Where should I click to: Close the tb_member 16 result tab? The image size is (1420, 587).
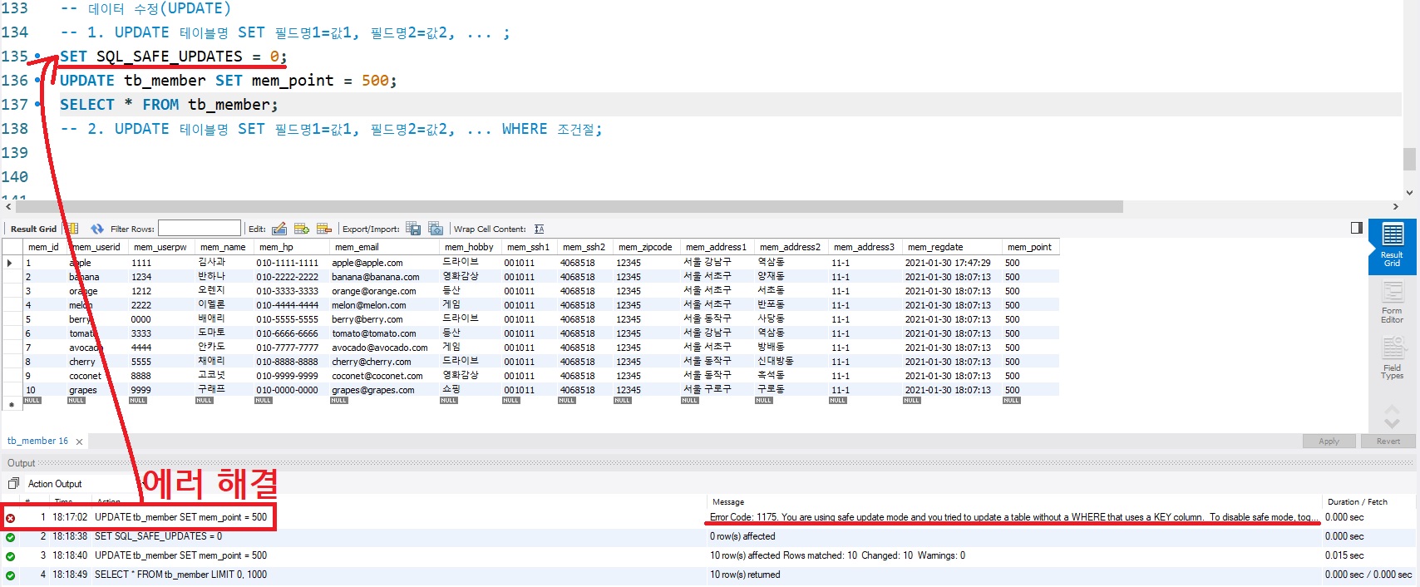pyautogui.click(x=79, y=441)
